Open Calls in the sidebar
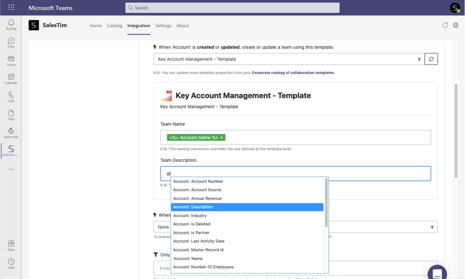The height and width of the screenshot is (279, 465). pyautogui.click(x=11, y=97)
